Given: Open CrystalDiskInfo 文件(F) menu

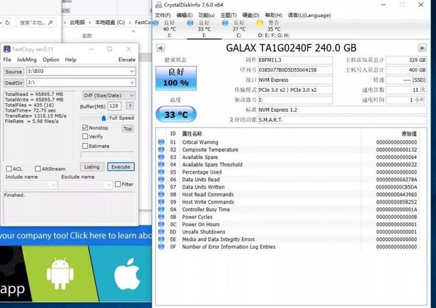Looking at the screenshot, I should tap(163, 15).
